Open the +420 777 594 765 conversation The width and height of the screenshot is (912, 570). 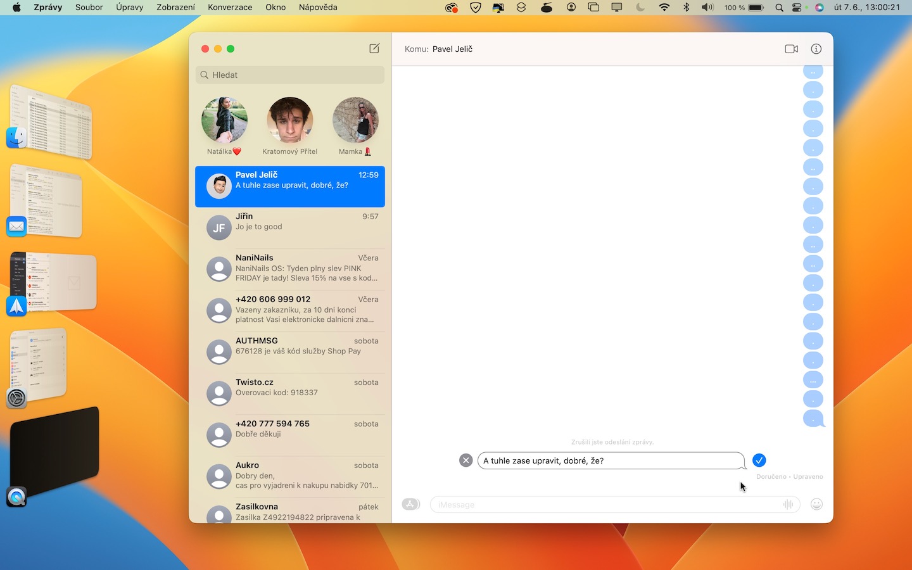tap(290, 435)
